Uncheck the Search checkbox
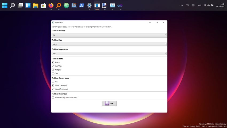Screen dimensions: 227x128 (53, 62)
